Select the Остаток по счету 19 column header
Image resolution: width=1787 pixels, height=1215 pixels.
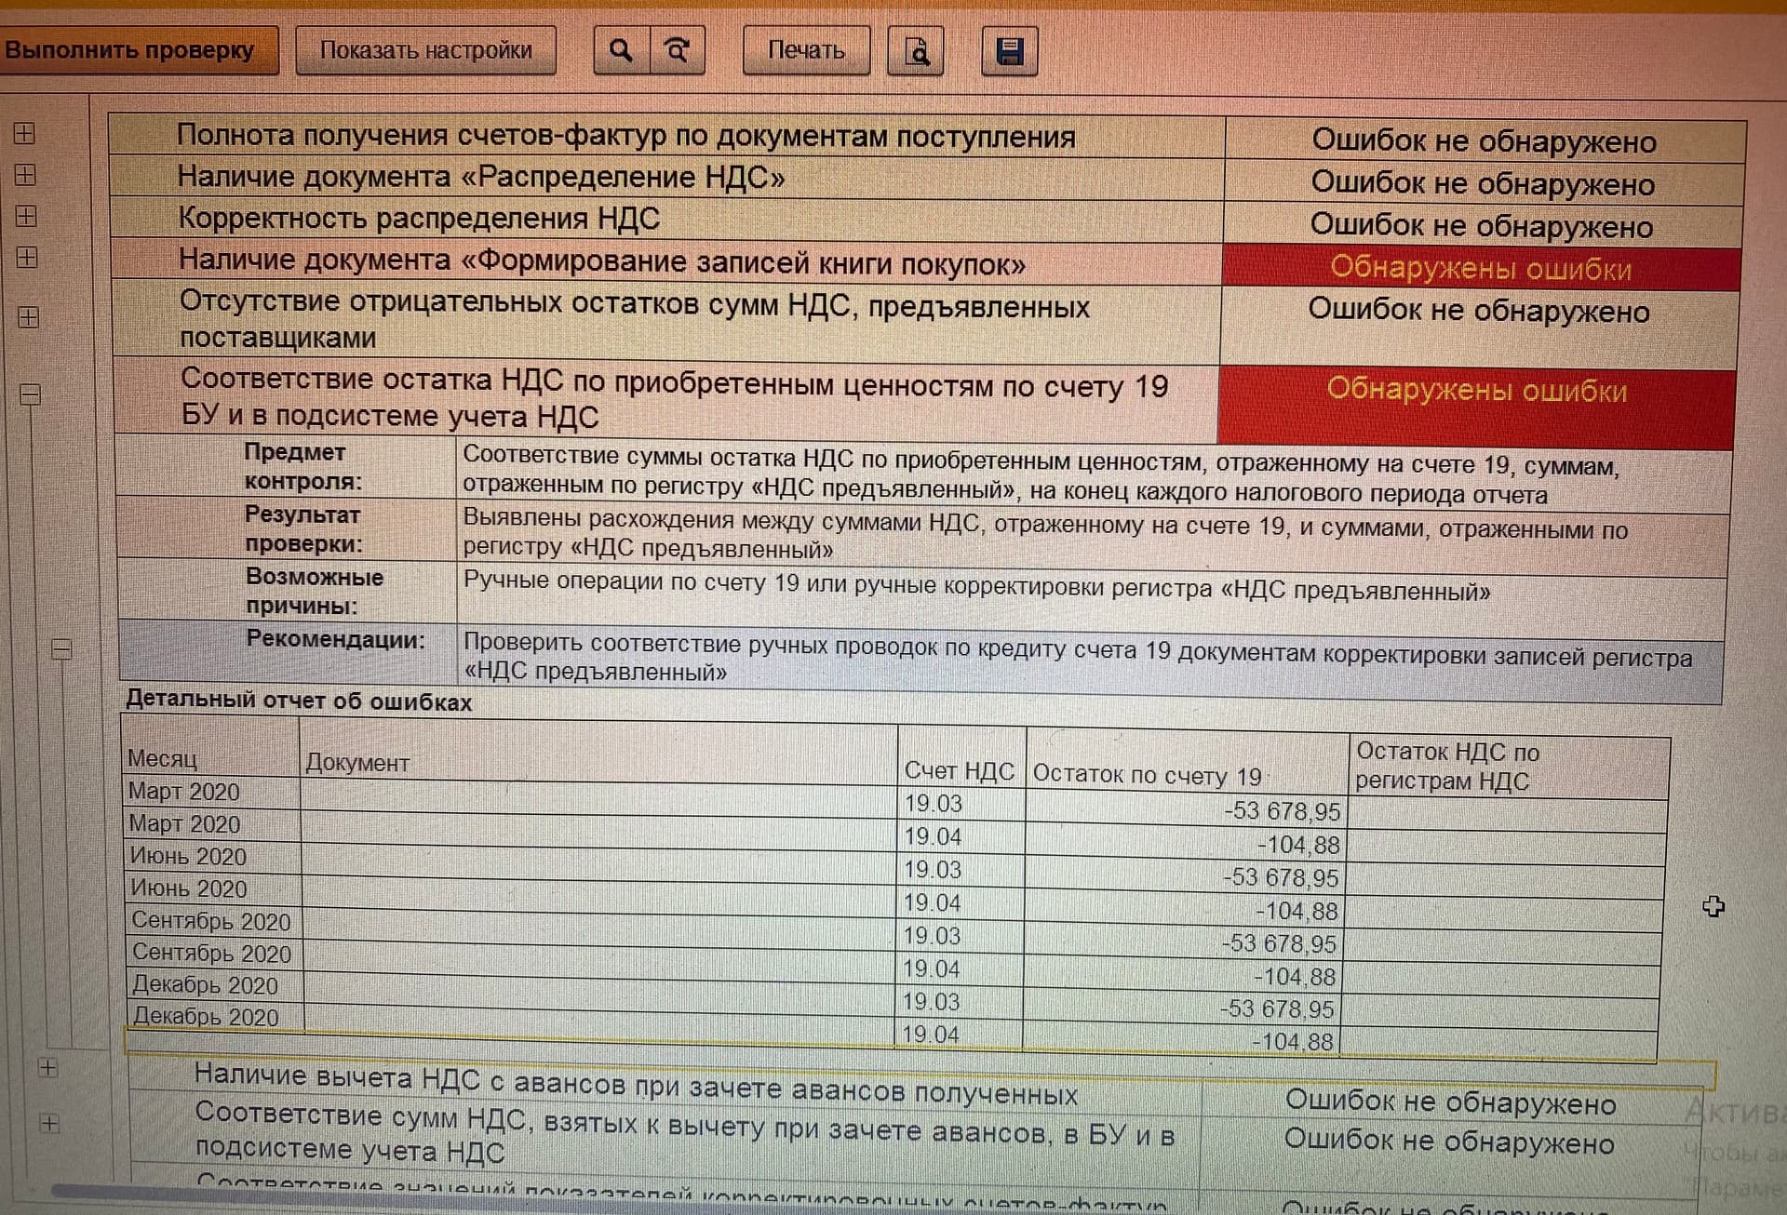point(1147,774)
